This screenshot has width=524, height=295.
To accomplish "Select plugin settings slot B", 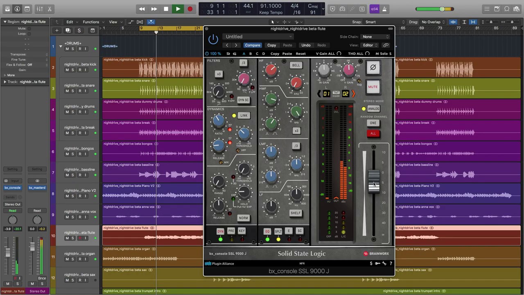I will coord(251,54).
